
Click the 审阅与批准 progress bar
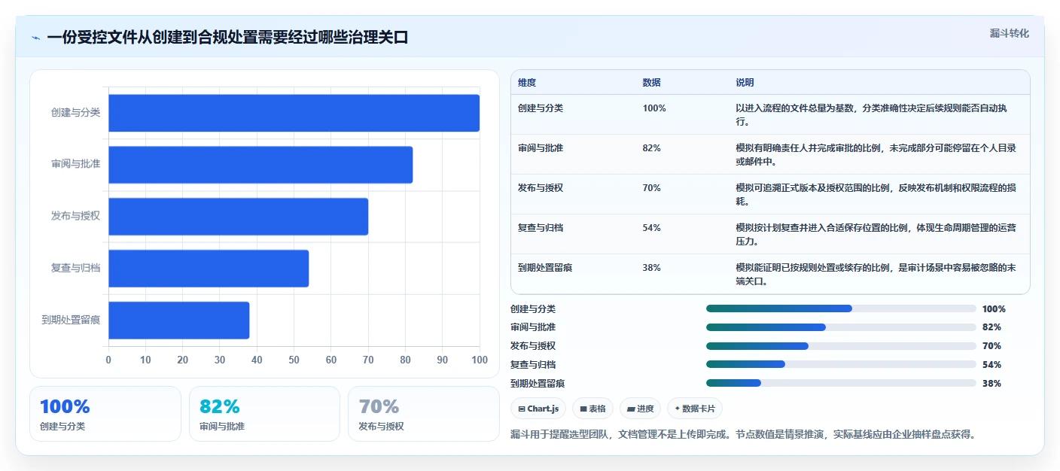pos(841,327)
